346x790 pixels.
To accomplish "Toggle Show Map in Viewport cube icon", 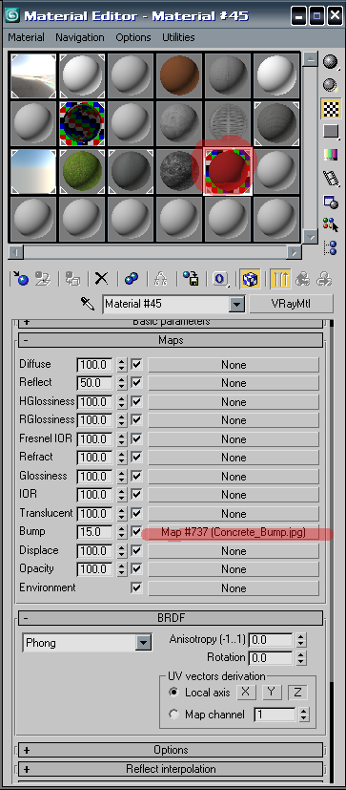I will (250, 279).
